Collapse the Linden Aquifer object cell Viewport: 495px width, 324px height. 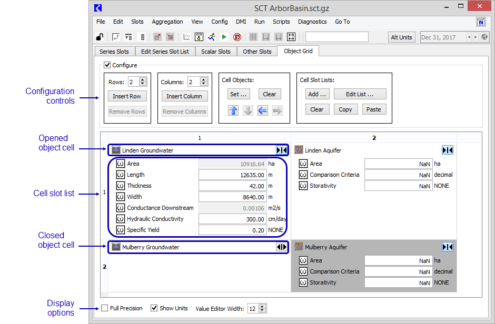tap(447, 150)
